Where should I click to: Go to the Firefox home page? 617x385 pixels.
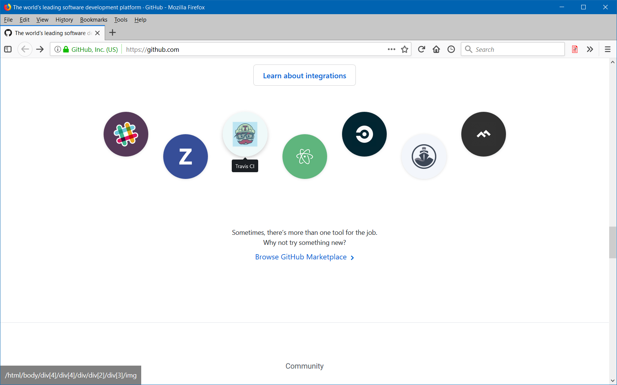point(436,49)
